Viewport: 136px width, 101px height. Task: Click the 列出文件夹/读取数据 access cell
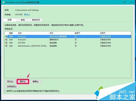click(x=58, y=36)
